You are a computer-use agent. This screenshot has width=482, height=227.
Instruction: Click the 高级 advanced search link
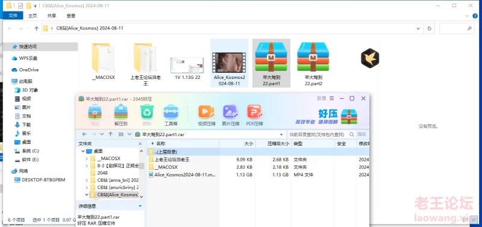(362, 134)
